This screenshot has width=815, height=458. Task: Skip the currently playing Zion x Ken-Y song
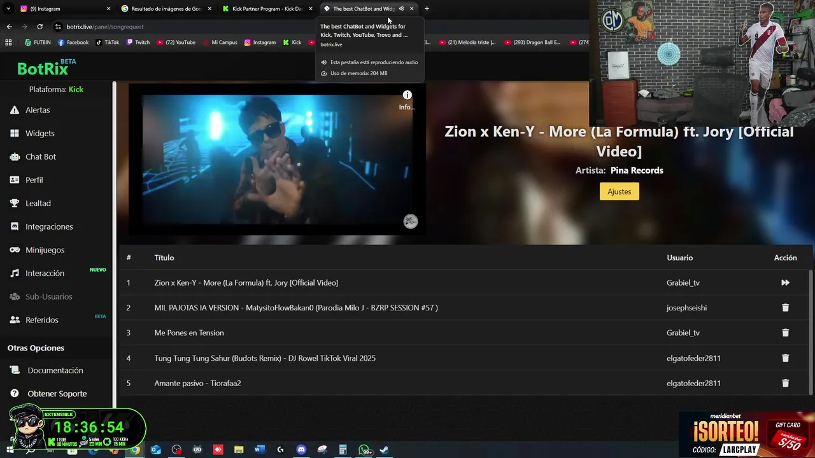[x=785, y=282]
